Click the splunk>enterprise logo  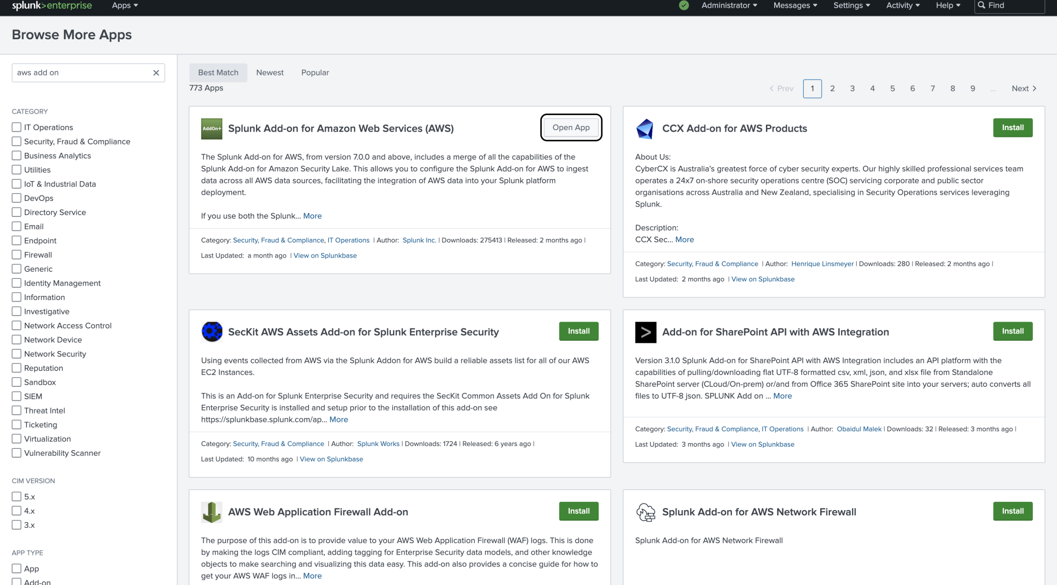52,6
